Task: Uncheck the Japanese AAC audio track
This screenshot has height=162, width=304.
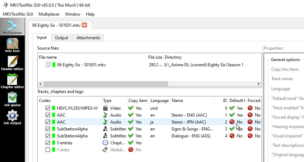Action: click(x=48, y=122)
